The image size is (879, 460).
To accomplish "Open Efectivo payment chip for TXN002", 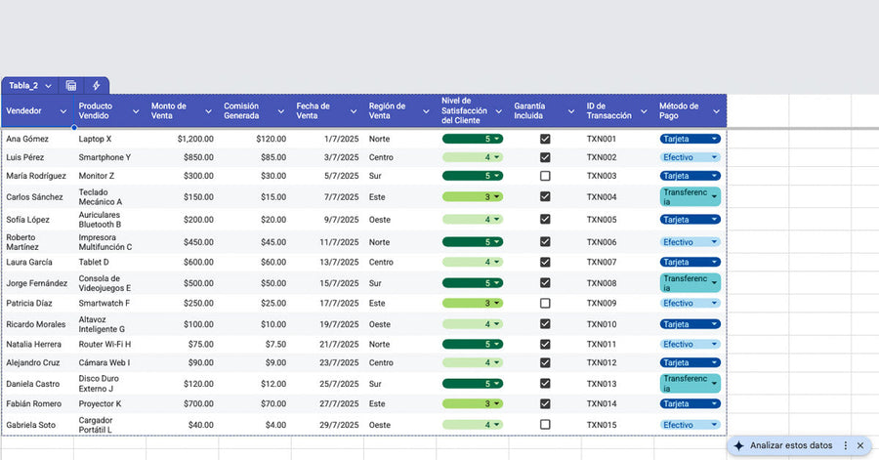I will click(x=691, y=157).
